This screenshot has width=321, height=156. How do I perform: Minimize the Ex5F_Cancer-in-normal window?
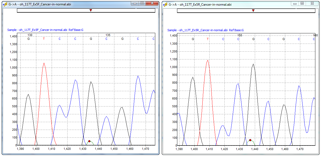tap(135, 3)
